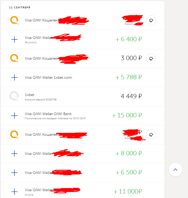Open the Visa QIWI Wallet QIWI Bank transaction

pos(48,114)
